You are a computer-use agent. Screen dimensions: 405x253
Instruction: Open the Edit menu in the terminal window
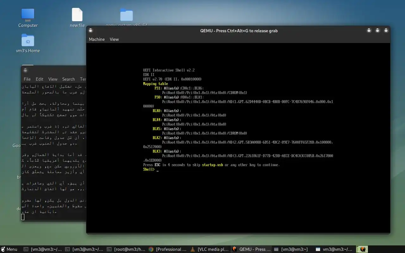tap(40, 79)
